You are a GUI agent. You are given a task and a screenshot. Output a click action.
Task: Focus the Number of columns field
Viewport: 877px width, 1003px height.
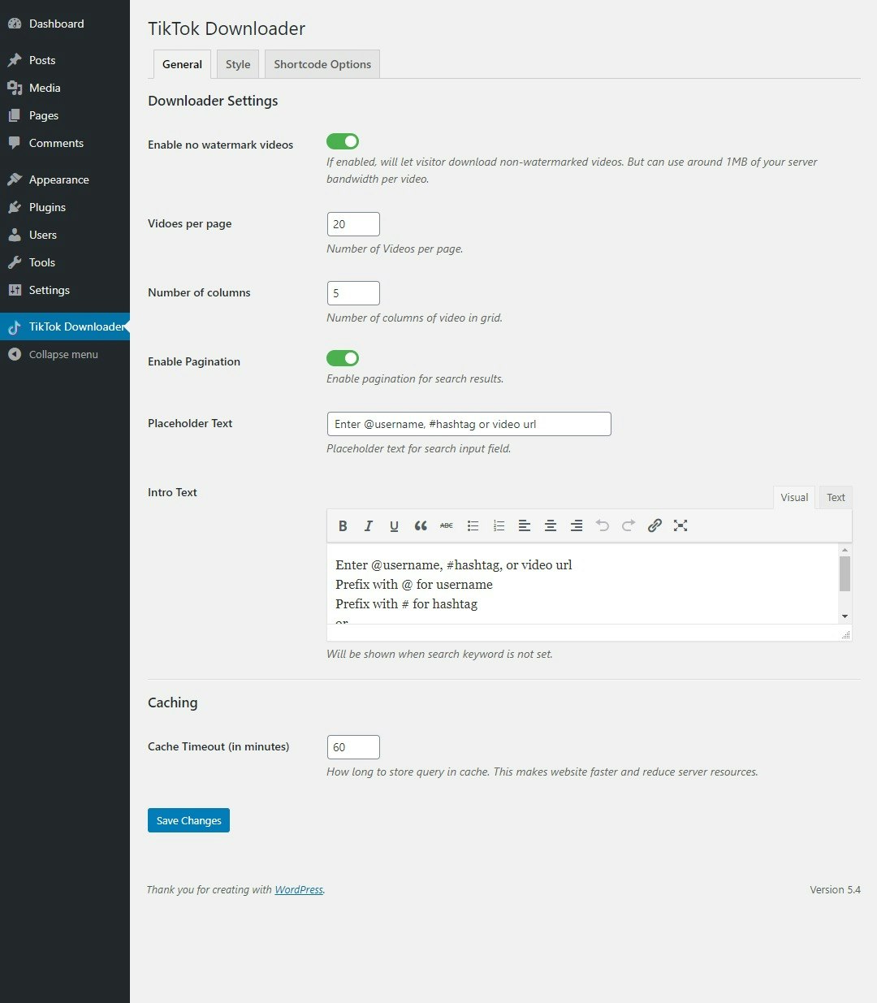(x=353, y=293)
